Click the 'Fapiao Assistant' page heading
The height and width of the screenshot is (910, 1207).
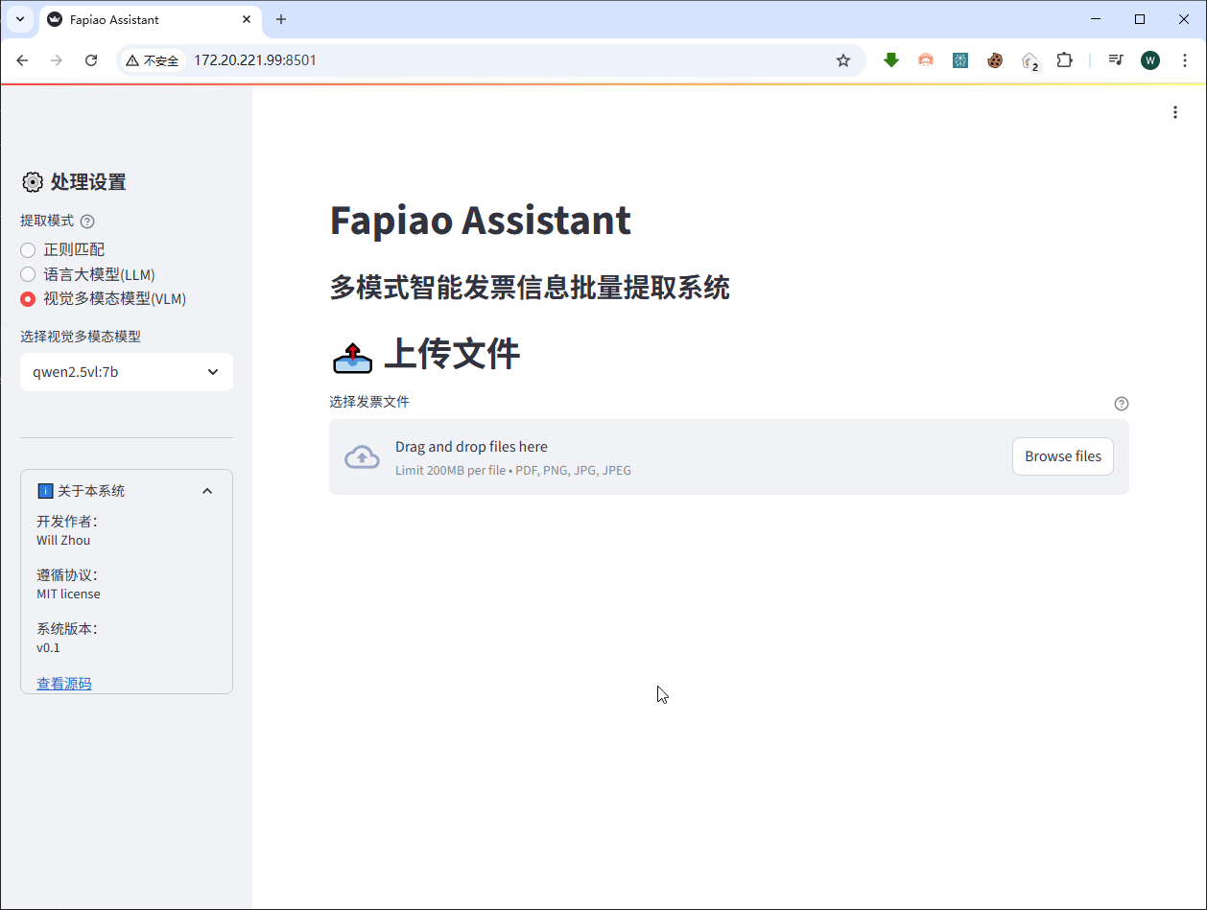click(x=481, y=220)
